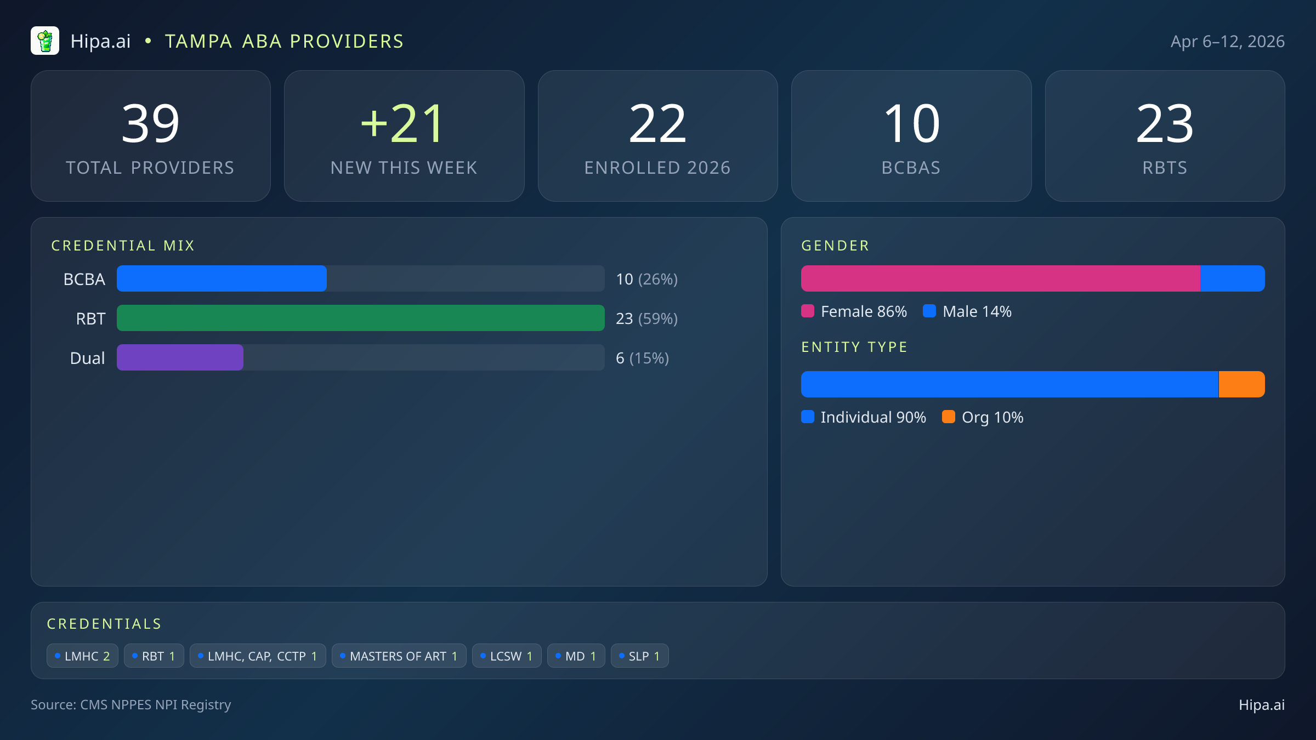The image size is (1316, 740).
Task: Click the SLP credential chip
Action: click(639, 656)
